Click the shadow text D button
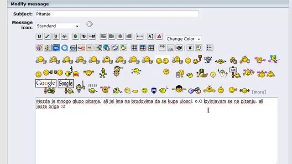292x164 pixels. pos(84,36)
